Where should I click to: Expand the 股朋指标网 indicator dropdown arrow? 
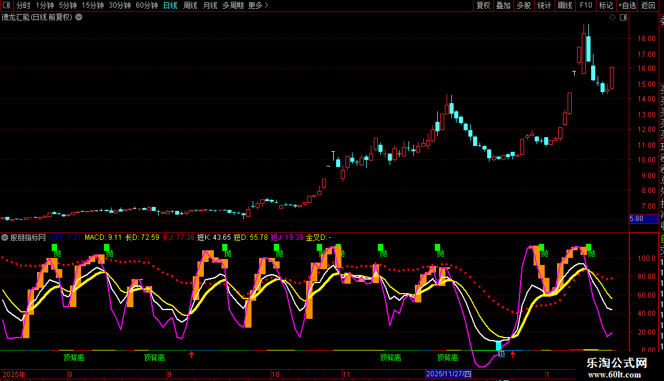click(5, 237)
